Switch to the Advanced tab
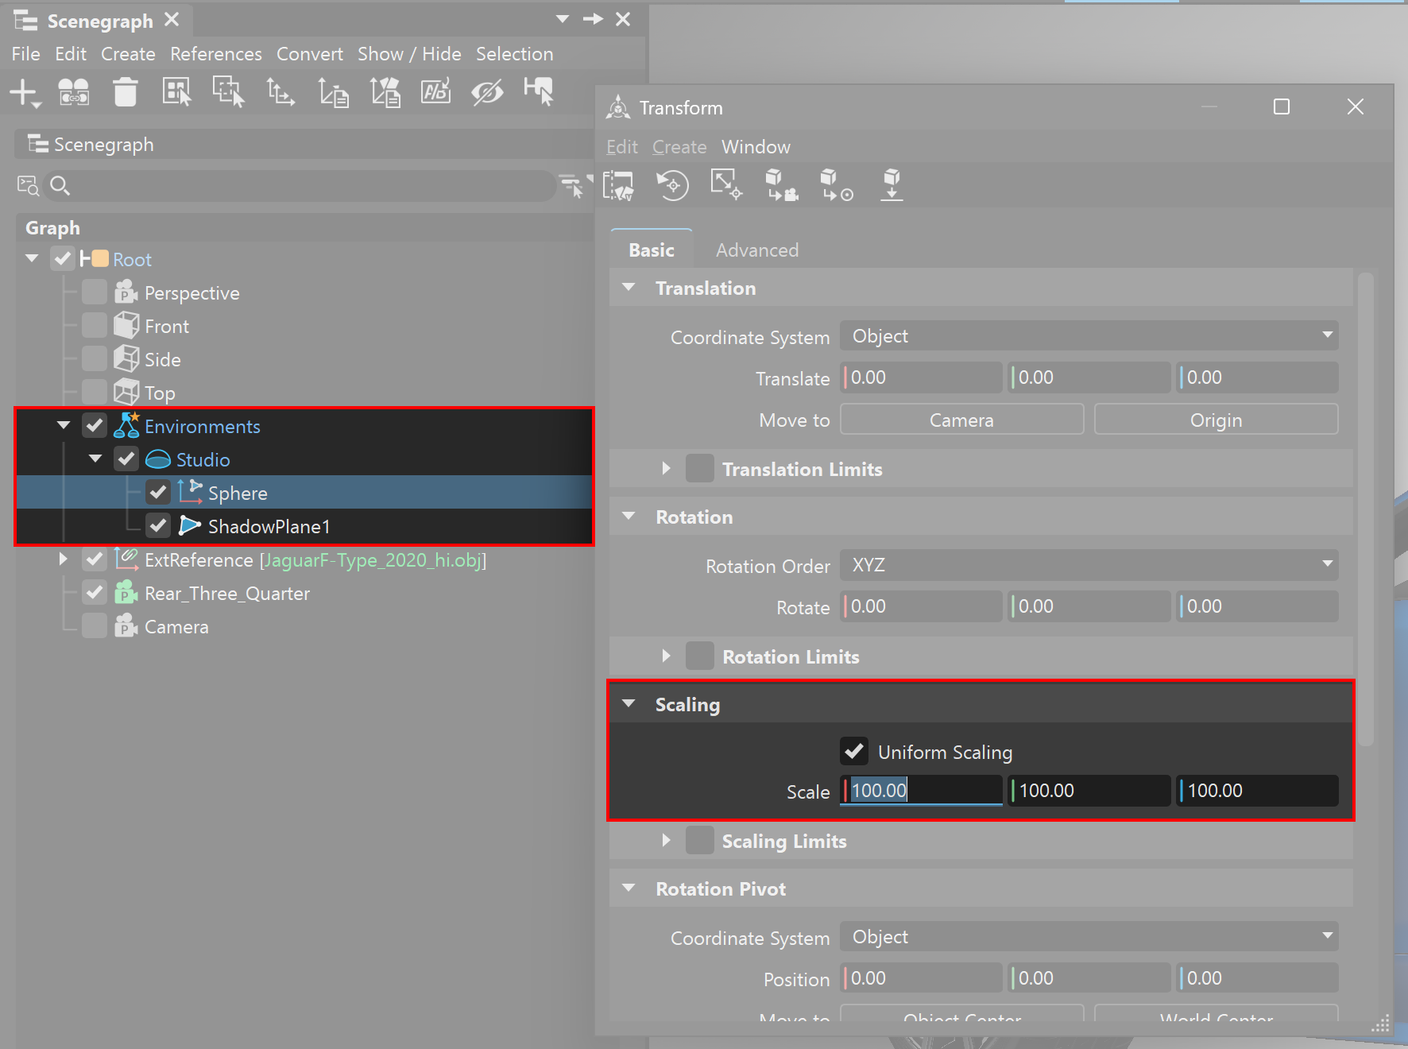Viewport: 1408px width, 1049px height. [756, 250]
